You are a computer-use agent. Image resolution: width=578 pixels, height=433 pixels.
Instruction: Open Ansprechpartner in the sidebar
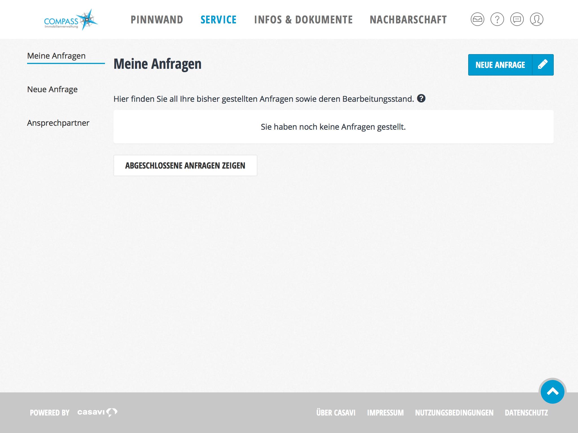click(x=58, y=123)
